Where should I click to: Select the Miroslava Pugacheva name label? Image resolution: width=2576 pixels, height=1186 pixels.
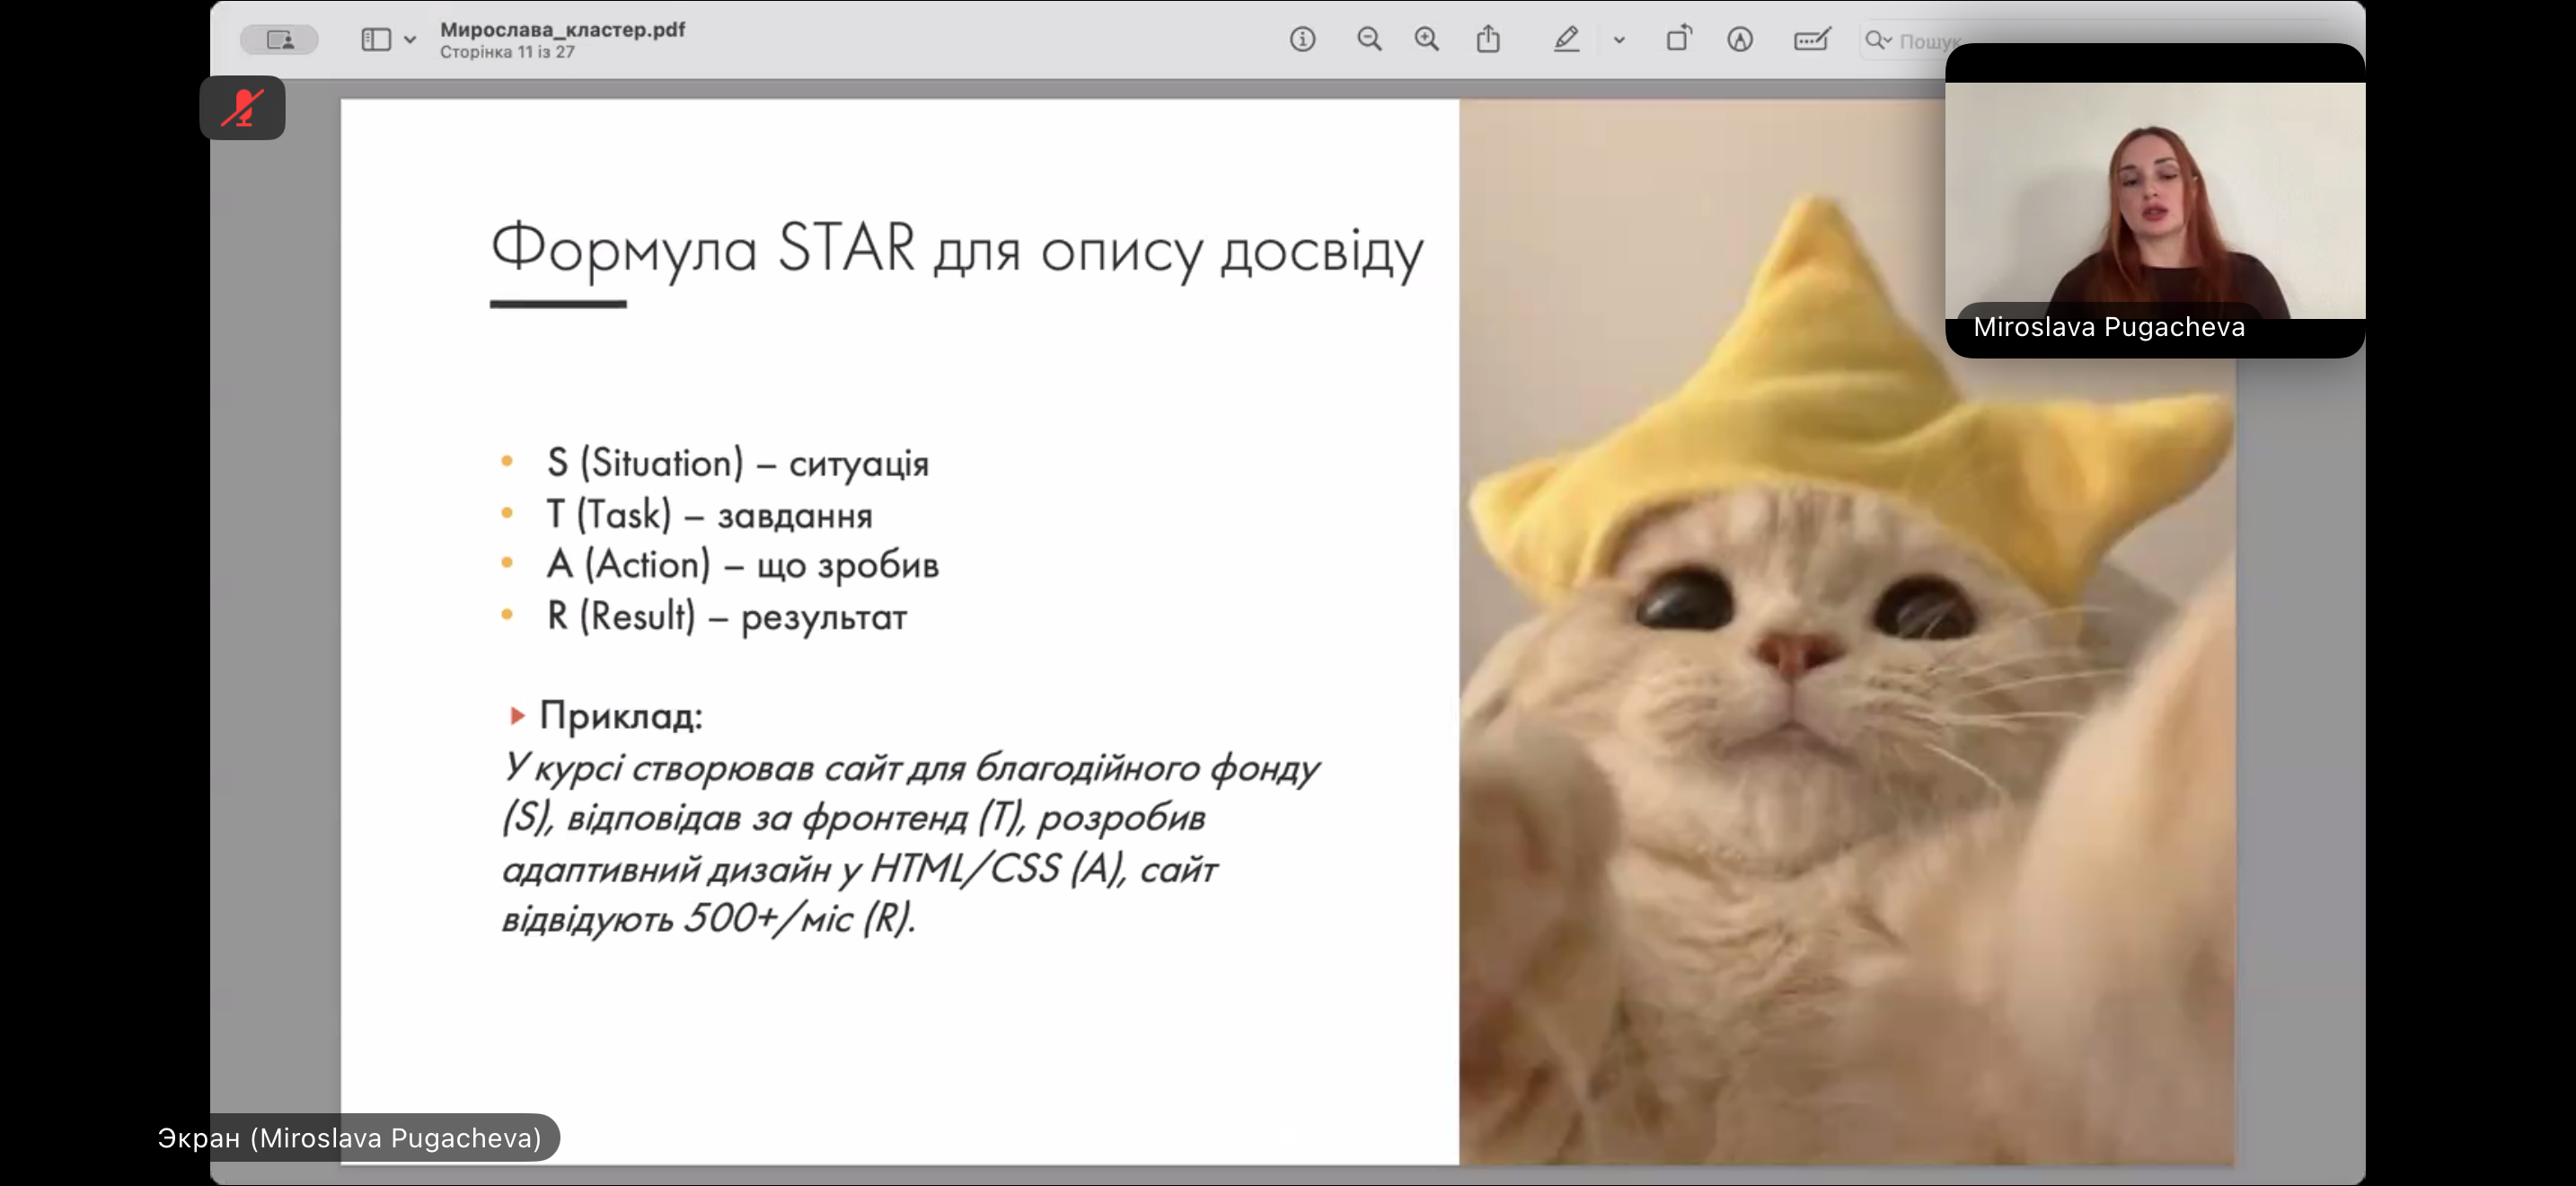point(2109,327)
